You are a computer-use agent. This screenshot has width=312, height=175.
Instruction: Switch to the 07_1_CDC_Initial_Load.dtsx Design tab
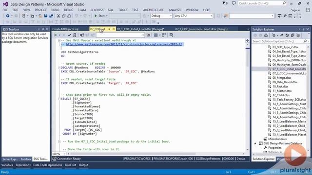pyautogui.click(x=140, y=29)
